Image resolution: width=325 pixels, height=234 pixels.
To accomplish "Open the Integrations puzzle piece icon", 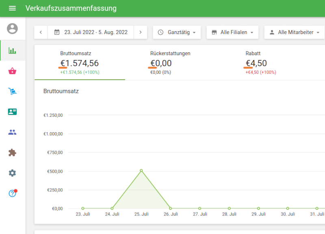I will click(x=13, y=152).
